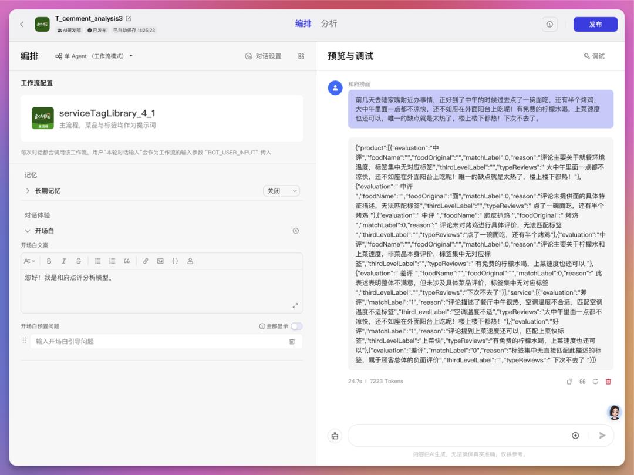Click the 已发布 status tag
Viewport: 634px width, 475px height.
[97, 31]
